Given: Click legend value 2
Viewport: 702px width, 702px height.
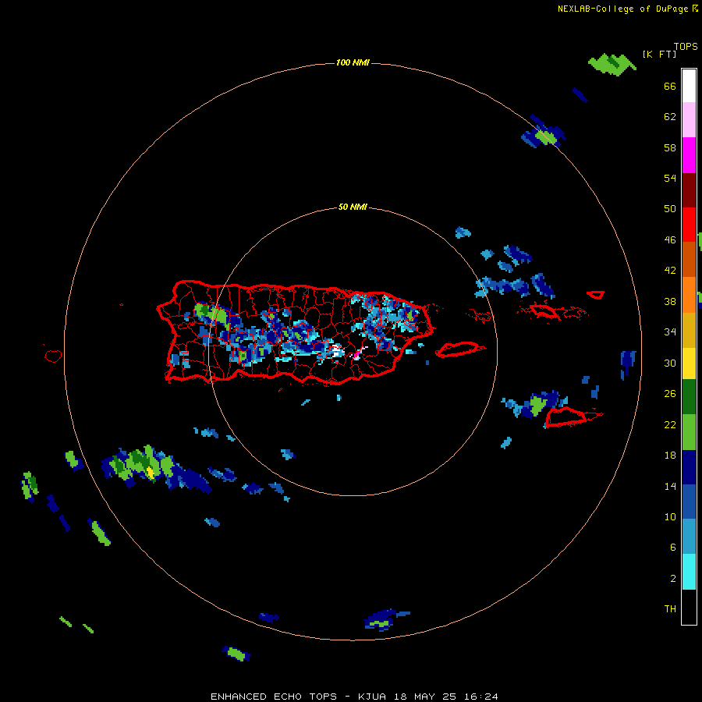Looking at the screenshot, I should [673, 579].
